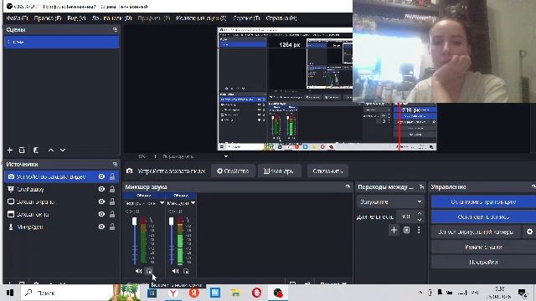Open the notification center in system tray
Viewport: 536px width, 301px height.
point(522,293)
